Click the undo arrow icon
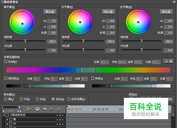The height and width of the screenshot is (128, 177). coord(45,109)
